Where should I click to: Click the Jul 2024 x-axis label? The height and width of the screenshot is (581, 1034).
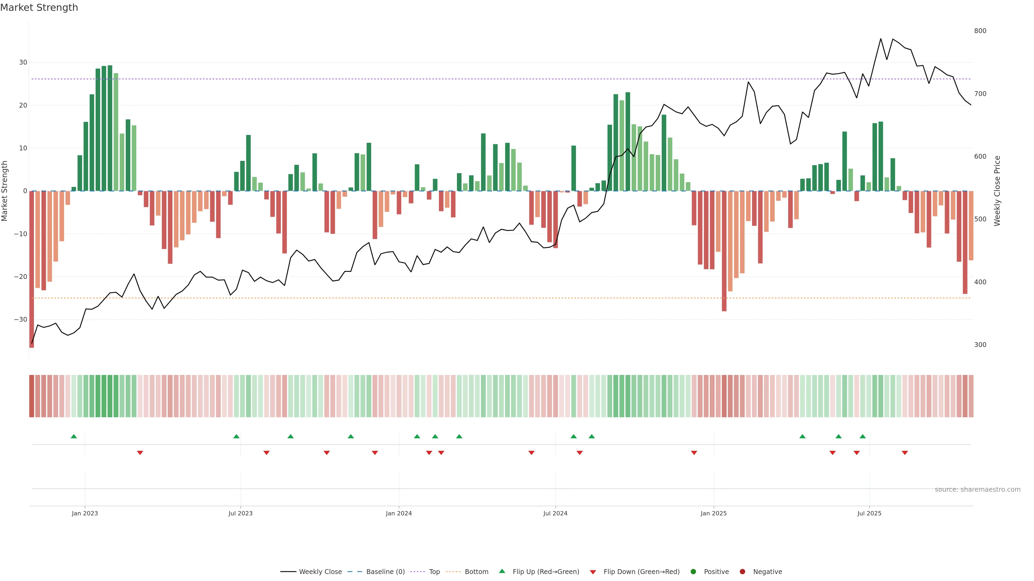click(555, 513)
